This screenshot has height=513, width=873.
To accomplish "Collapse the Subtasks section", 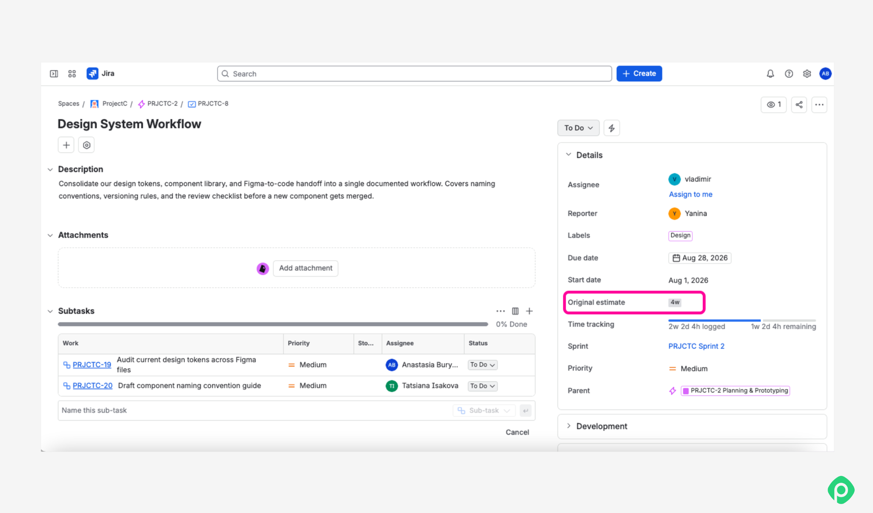I will point(50,311).
